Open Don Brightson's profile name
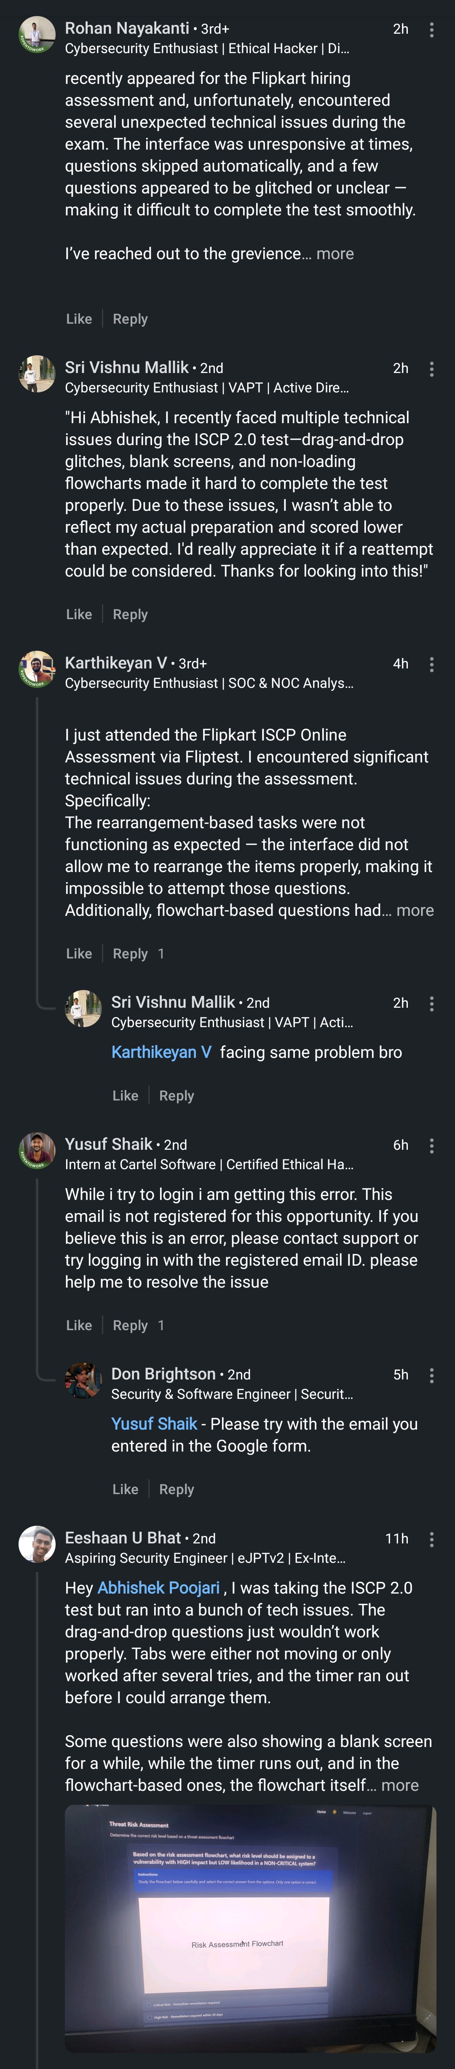 (163, 1374)
